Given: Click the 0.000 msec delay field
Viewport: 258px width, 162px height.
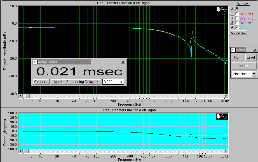Looking at the screenshot, I should tap(113, 82).
